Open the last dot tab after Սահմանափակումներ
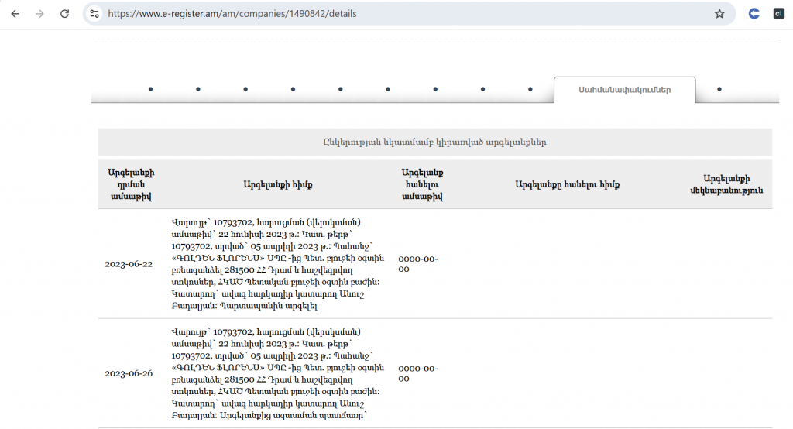 point(719,90)
